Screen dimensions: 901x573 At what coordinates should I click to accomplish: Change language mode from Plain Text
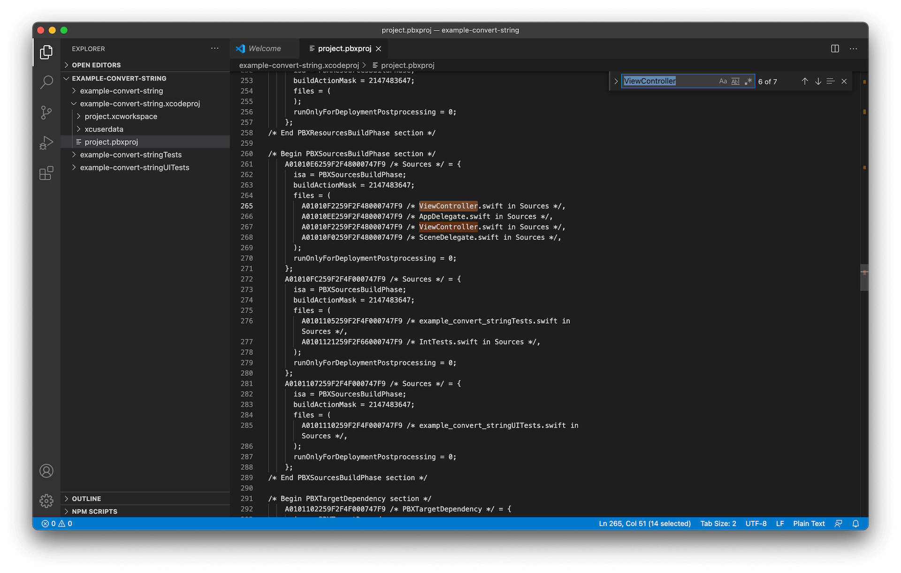tap(809, 524)
